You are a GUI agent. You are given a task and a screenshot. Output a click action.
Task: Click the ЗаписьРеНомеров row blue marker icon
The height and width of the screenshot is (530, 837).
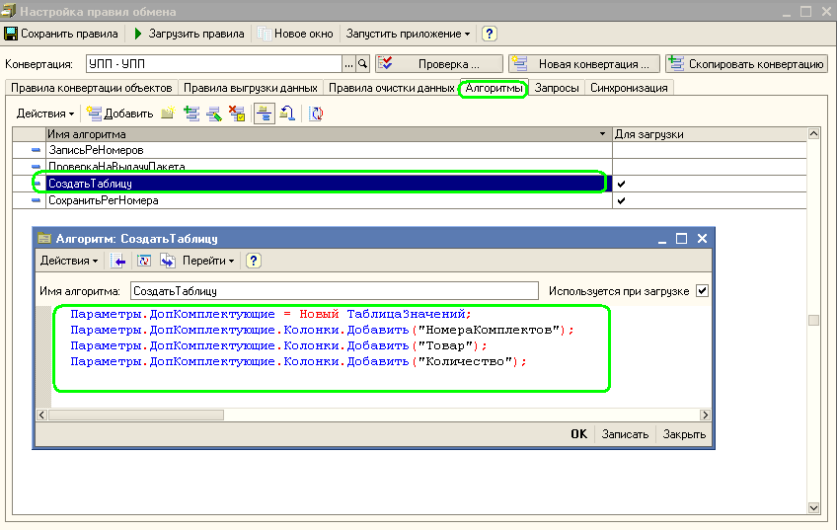tap(36, 150)
